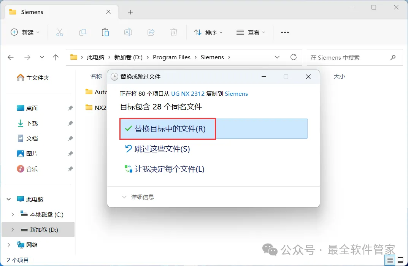Minimize the 替换或跳过文件 dialog

pos(264,77)
